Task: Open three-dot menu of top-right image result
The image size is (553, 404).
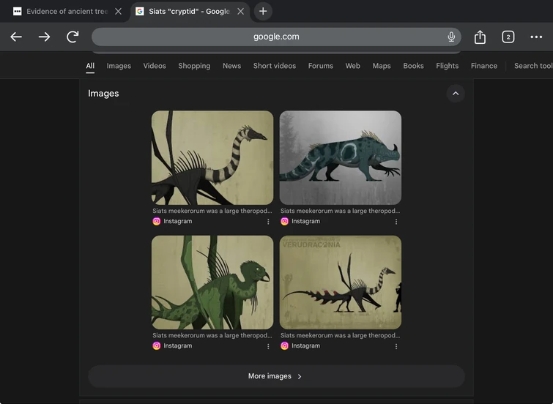Action: tap(396, 222)
